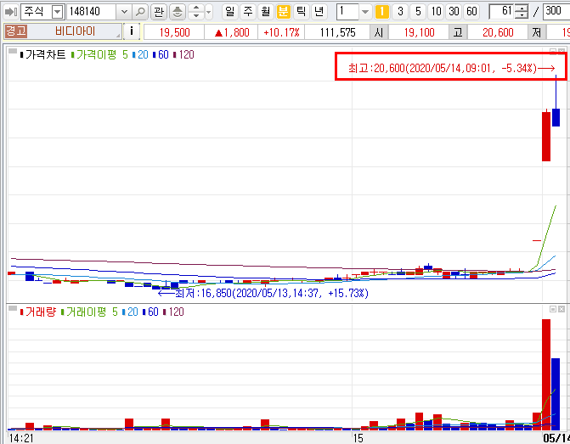
Task: Click the current price 19,500
Action: point(174,33)
